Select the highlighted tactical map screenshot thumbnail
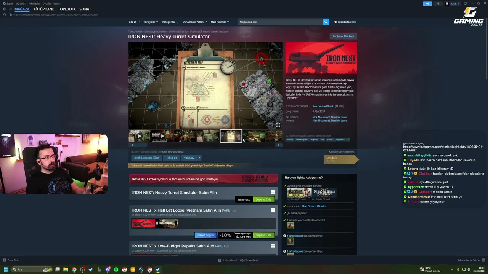This screenshot has height=274, width=488. 231,136
